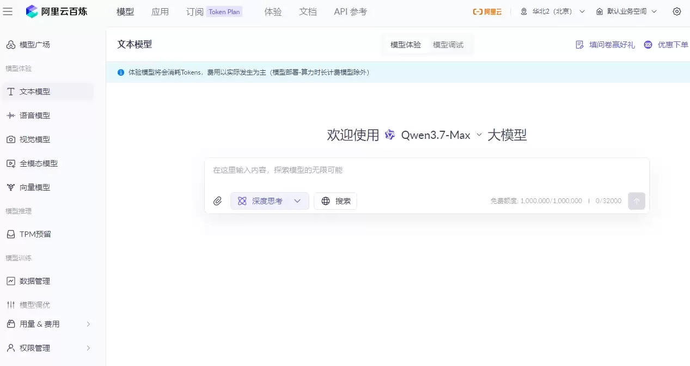The height and width of the screenshot is (366, 690).
Task: Open the 订阅 top menu
Action: click(195, 11)
